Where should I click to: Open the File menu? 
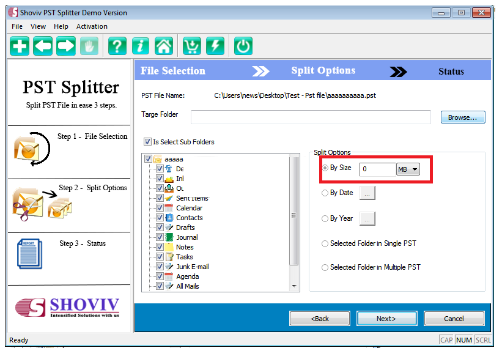17,26
